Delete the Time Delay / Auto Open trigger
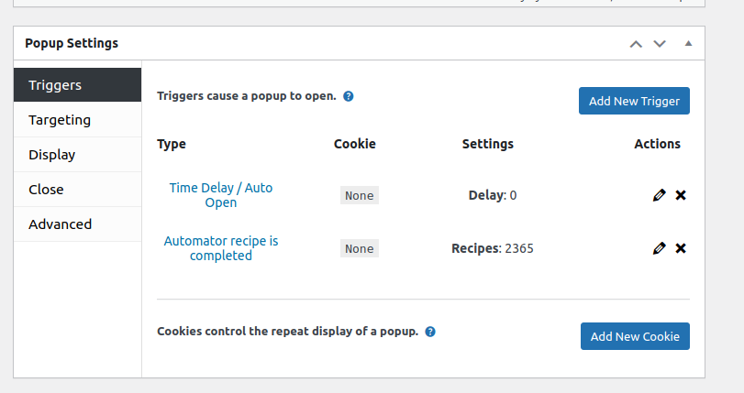 pyautogui.click(x=681, y=195)
